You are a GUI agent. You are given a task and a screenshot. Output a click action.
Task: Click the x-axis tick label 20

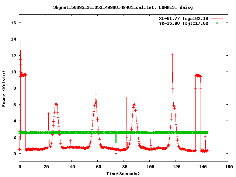tap(46, 167)
